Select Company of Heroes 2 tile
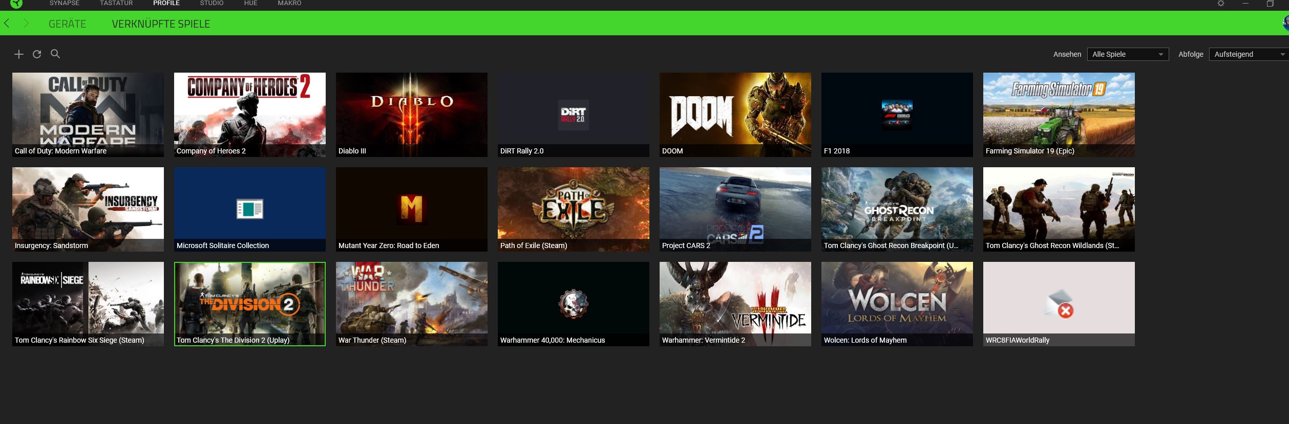Image resolution: width=1289 pixels, height=424 pixels. click(250, 115)
